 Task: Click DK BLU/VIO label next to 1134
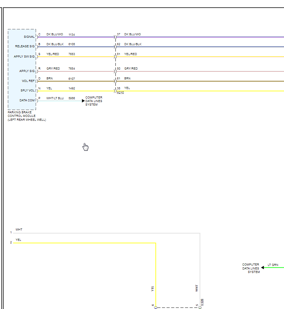pos(55,34)
